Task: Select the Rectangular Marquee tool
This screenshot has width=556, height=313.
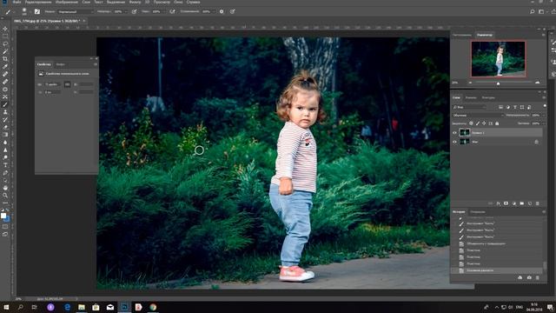Action: (x=5, y=37)
